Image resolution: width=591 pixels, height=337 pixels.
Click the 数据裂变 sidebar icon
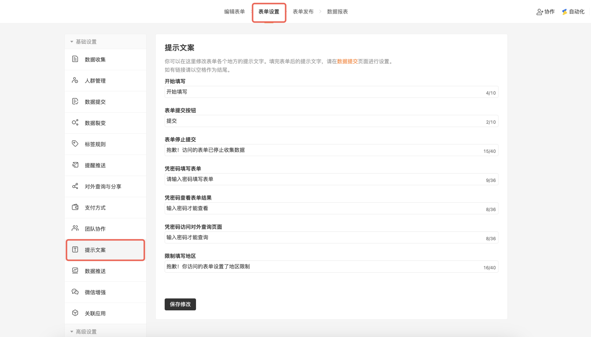tap(75, 123)
